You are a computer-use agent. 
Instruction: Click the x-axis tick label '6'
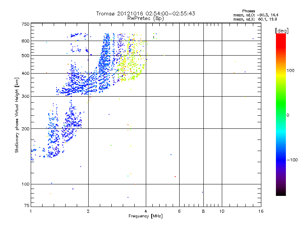point(179,211)
